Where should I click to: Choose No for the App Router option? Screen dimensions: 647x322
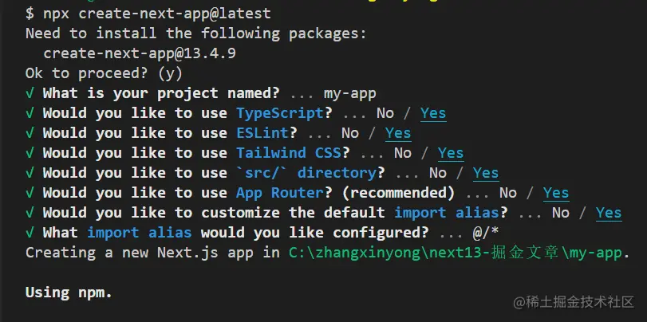coord(508,193)
